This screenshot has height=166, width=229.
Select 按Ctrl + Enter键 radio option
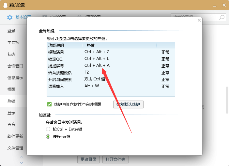coord(48,129)
